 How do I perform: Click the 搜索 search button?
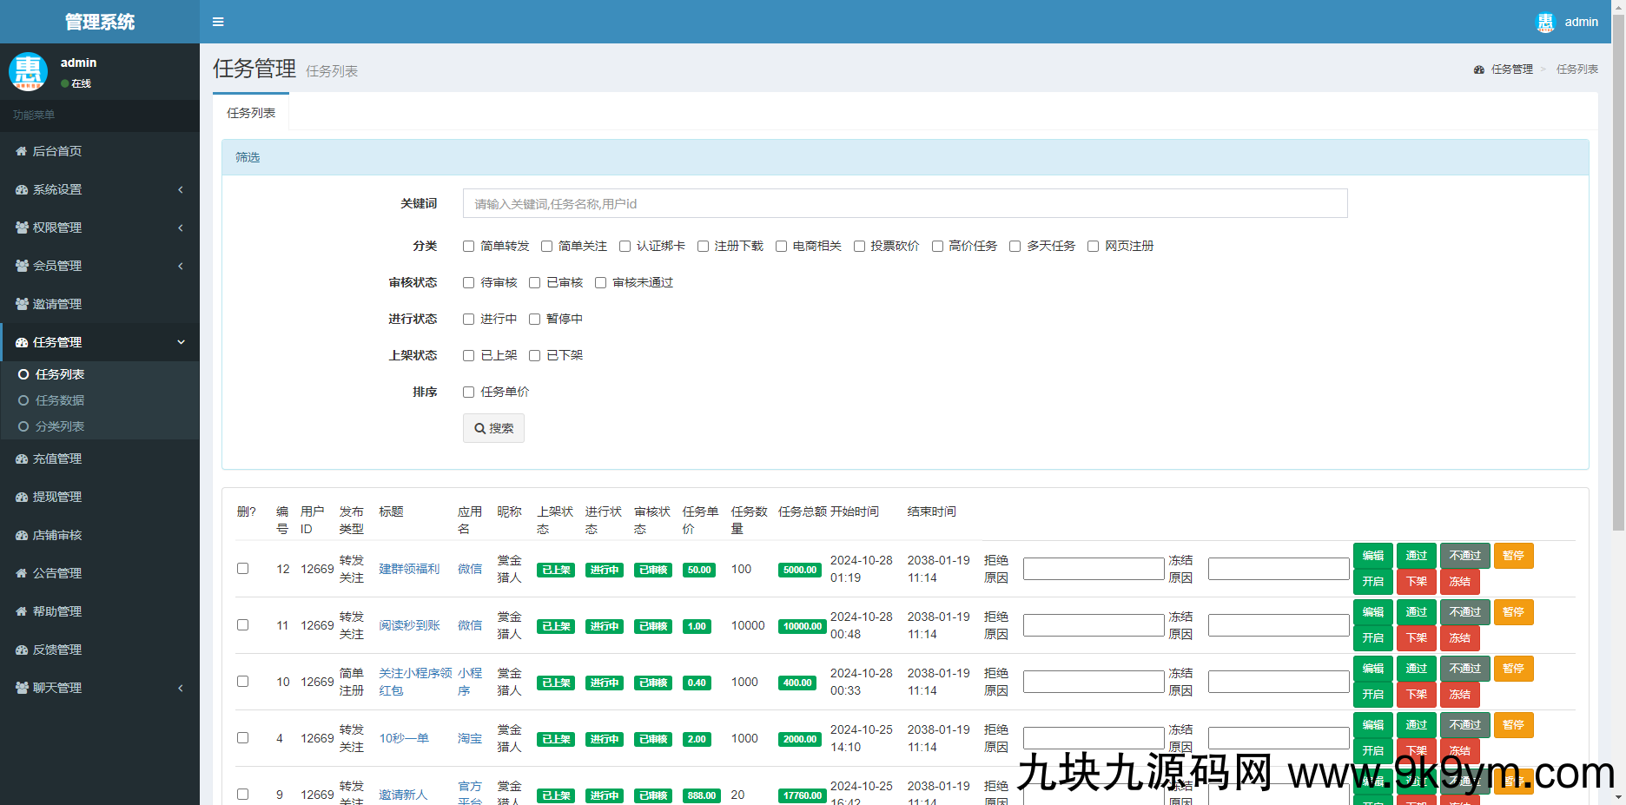coord(493,428)
